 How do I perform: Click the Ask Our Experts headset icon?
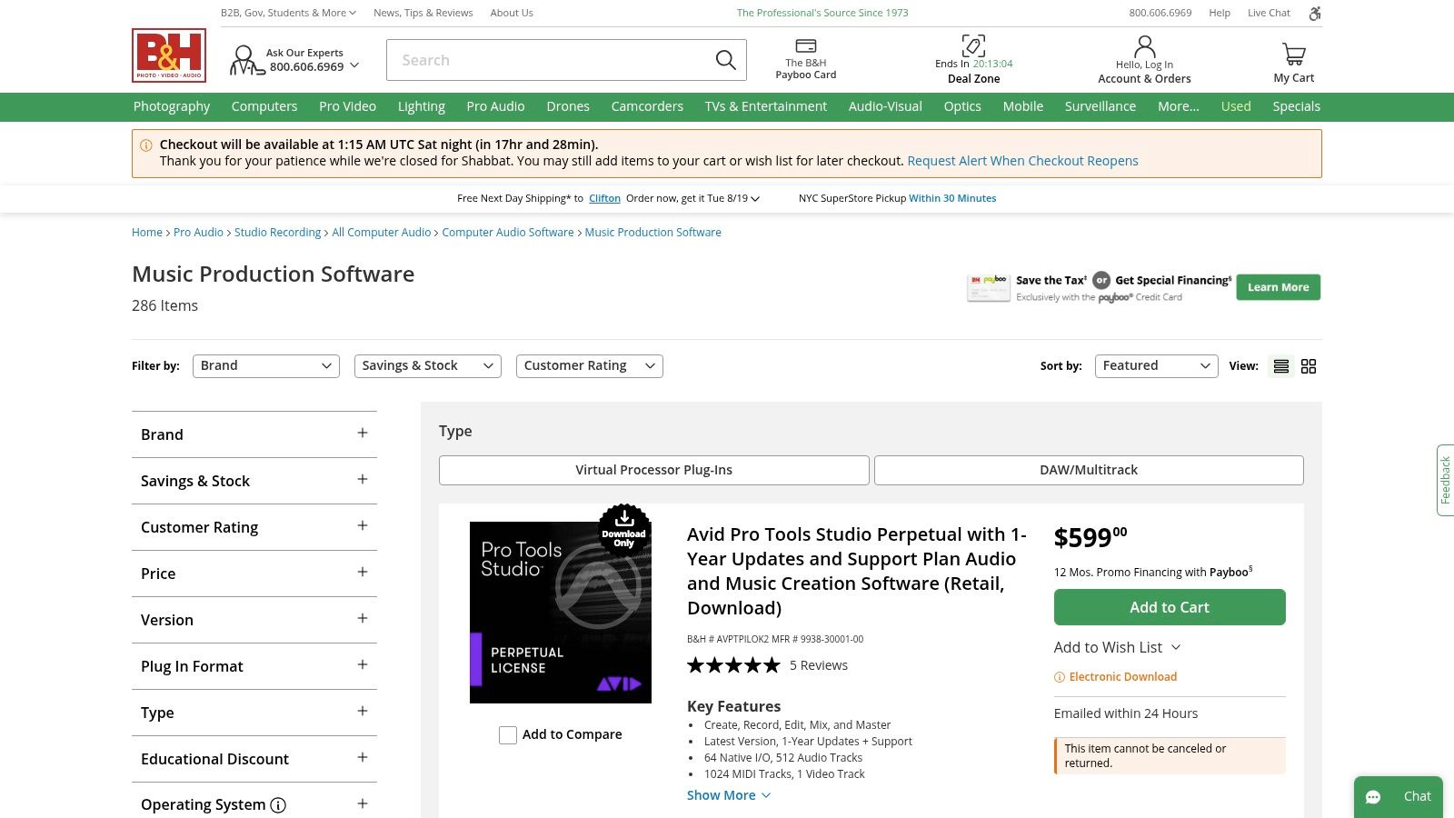pos(245,60)
